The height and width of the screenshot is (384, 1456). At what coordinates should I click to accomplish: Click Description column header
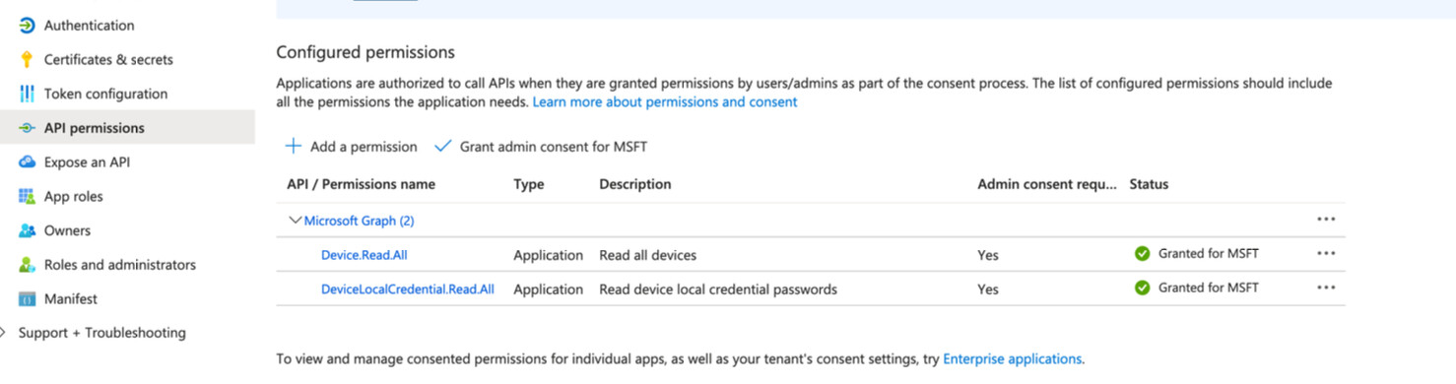click(x=635, y=184)
